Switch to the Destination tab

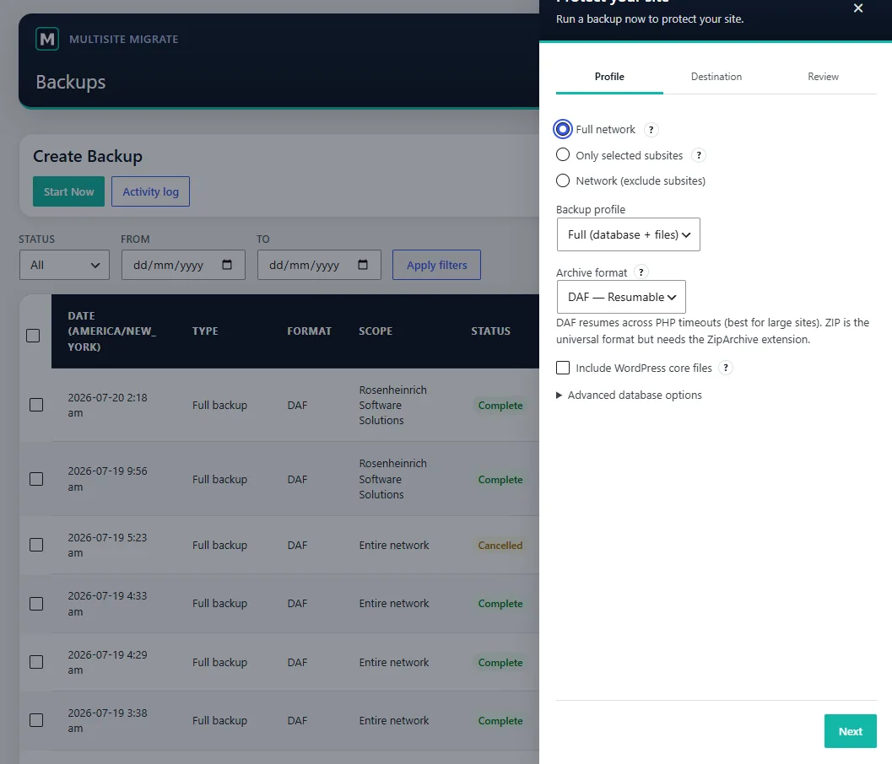click(x=716, y=77)
